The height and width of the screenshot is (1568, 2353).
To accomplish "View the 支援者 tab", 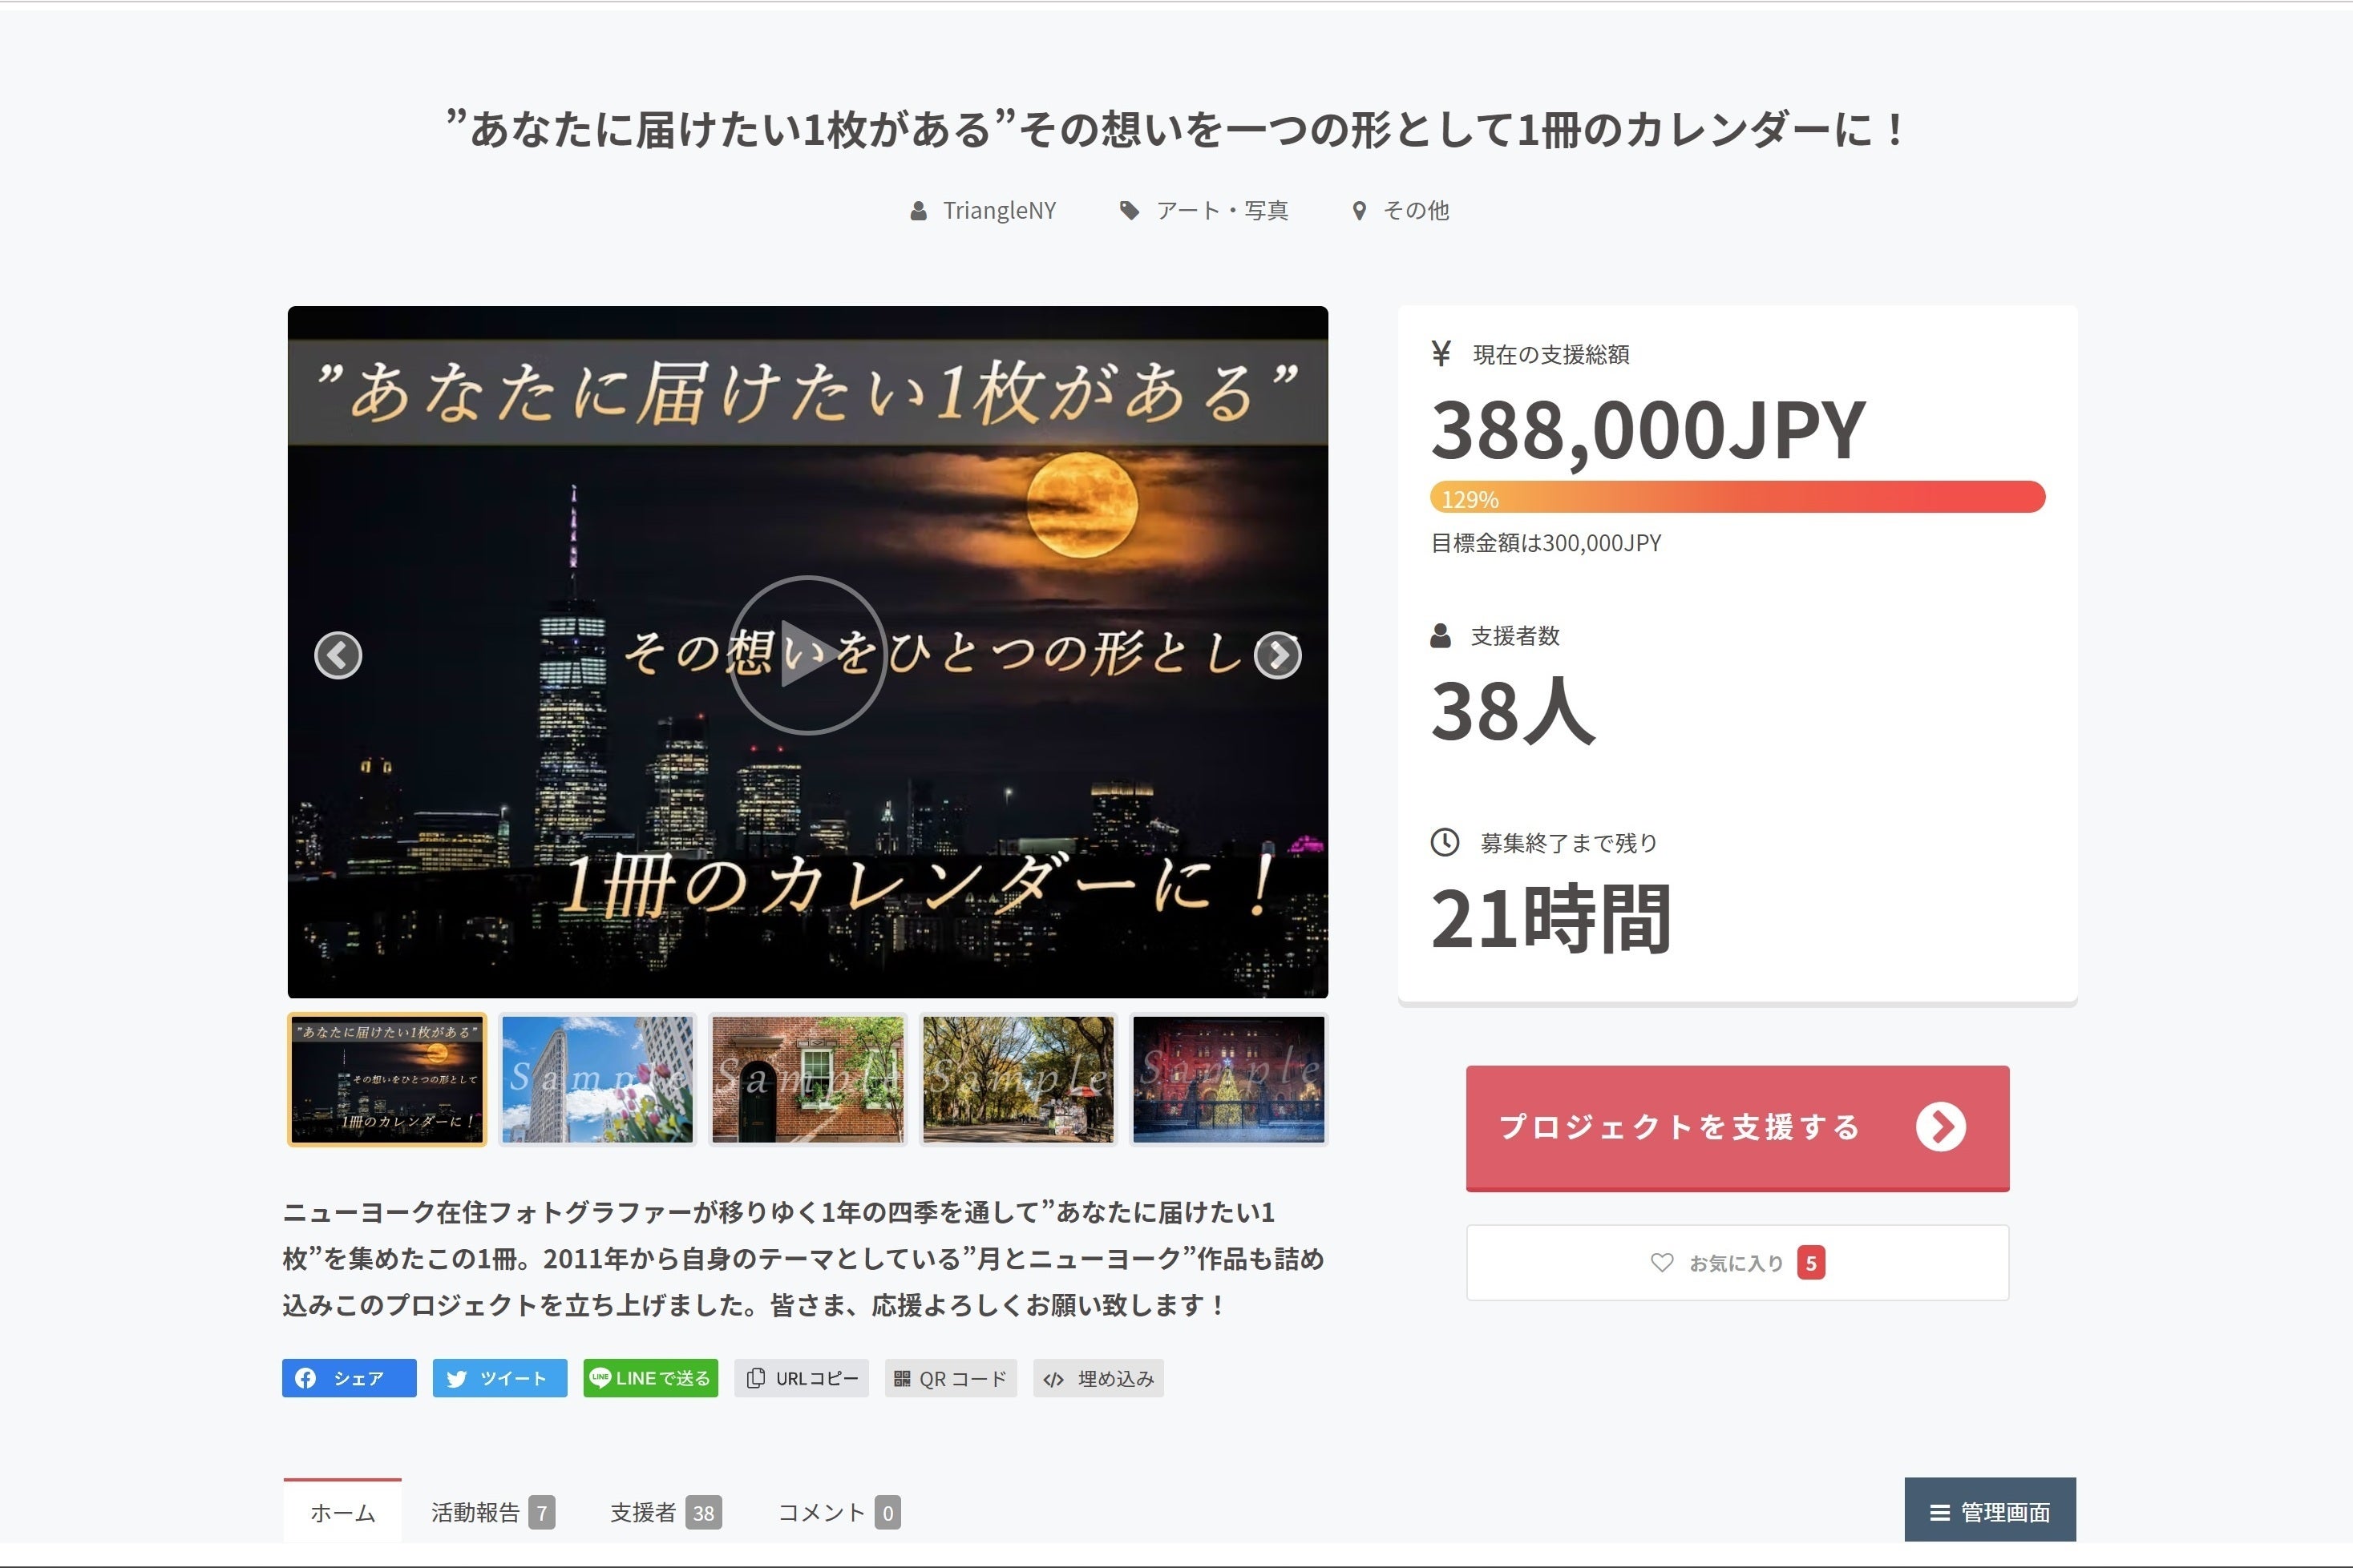I will pos(665,1512).
